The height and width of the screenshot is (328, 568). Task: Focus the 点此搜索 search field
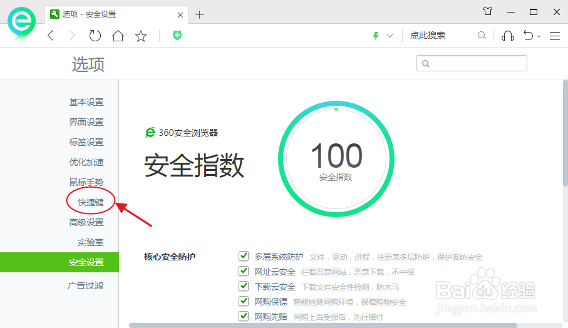[x=442, y=35]
